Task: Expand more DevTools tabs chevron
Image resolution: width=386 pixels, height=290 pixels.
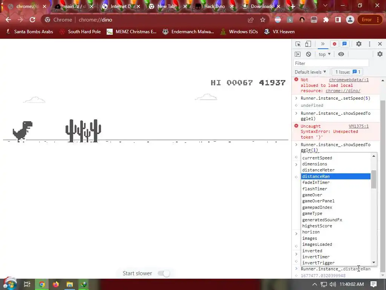Action: click(x=323, y=44)
